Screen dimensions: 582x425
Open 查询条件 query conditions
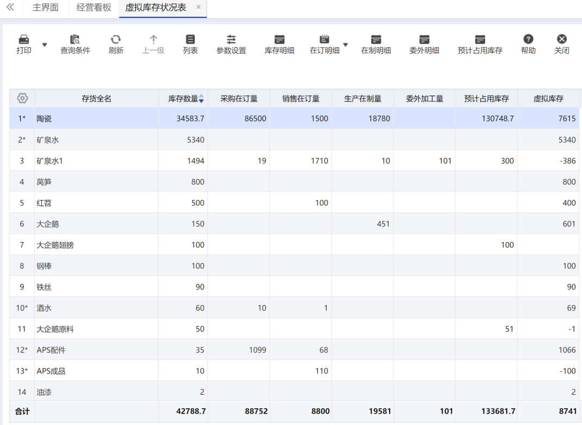pyautogui.click(x=75, y=45)
